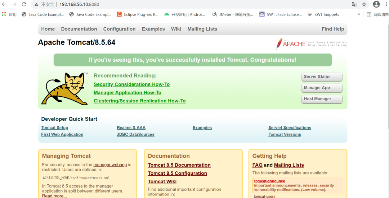Open the Realms & AAA link

[131, 128]
